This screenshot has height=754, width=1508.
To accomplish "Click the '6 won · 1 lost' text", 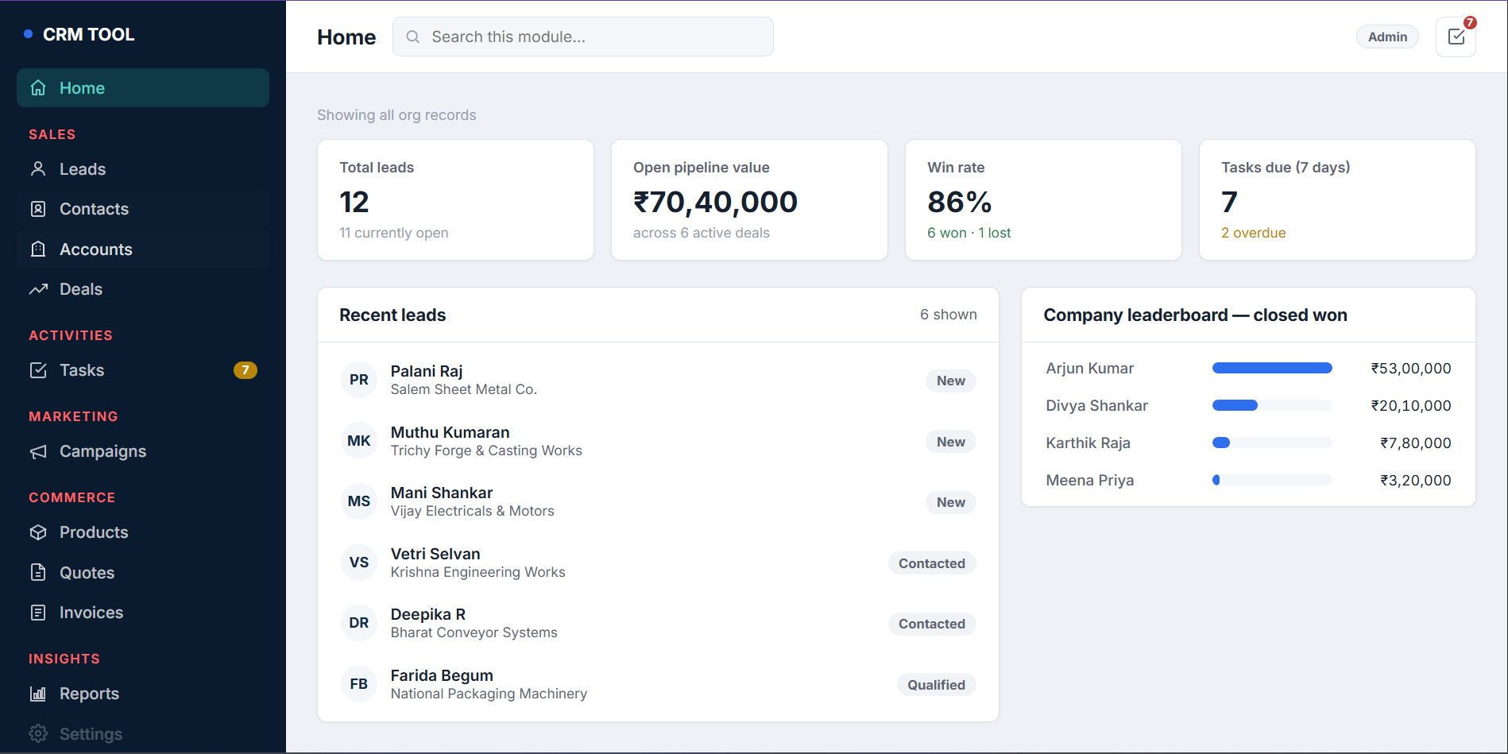I will pos(969,233).
